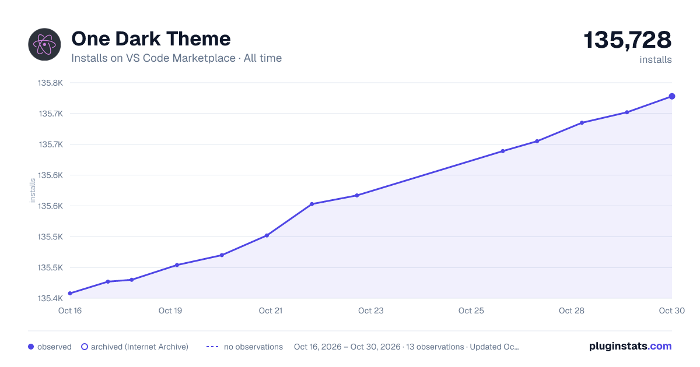Image resolution: width=700 pixels, height=367 pixels.
Task: Click the Oct 23 axis label
Action: click(371, 310)
